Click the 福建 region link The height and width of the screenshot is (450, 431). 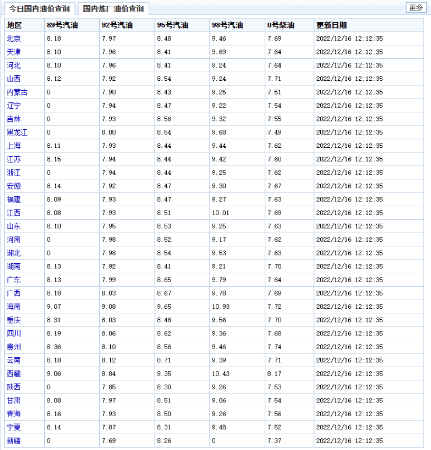(14, 199)
